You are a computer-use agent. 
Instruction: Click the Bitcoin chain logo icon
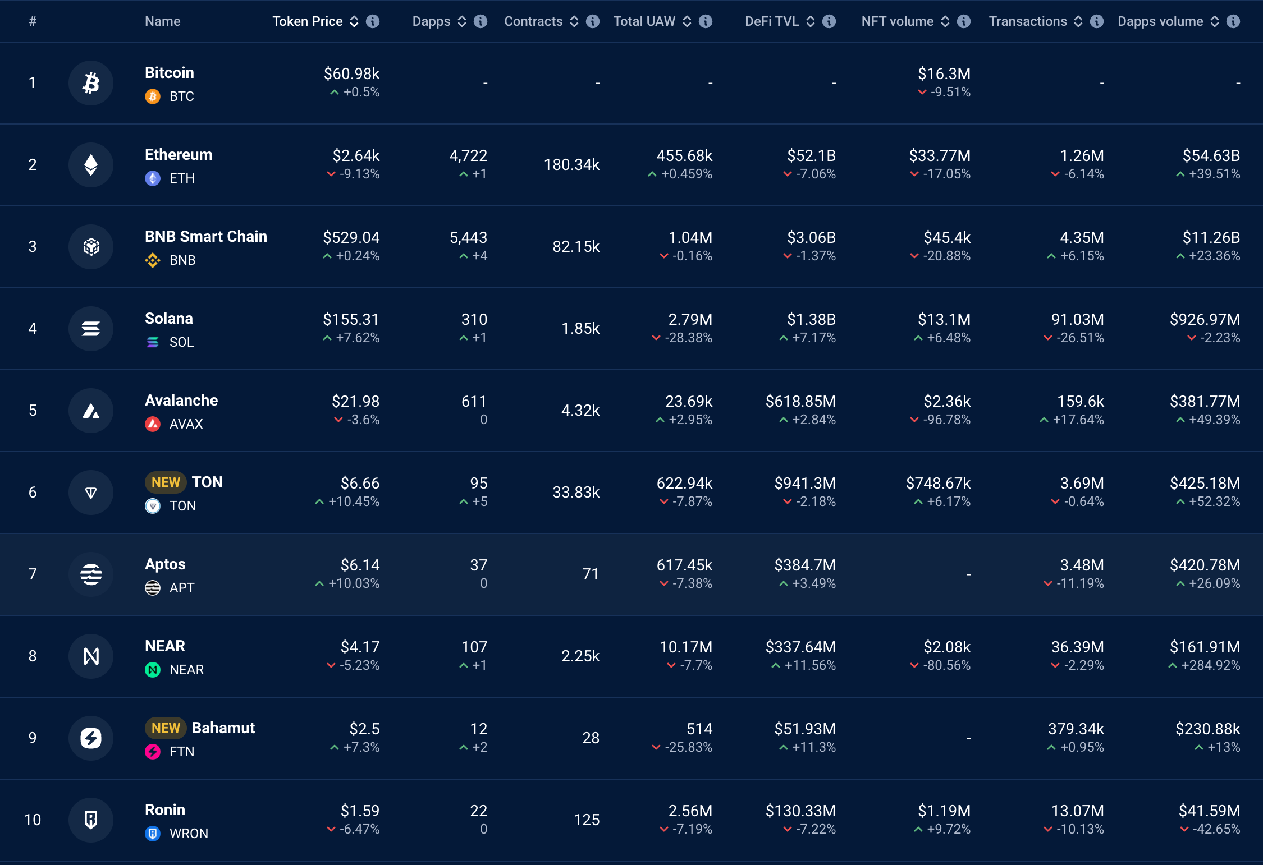point(91,83)
